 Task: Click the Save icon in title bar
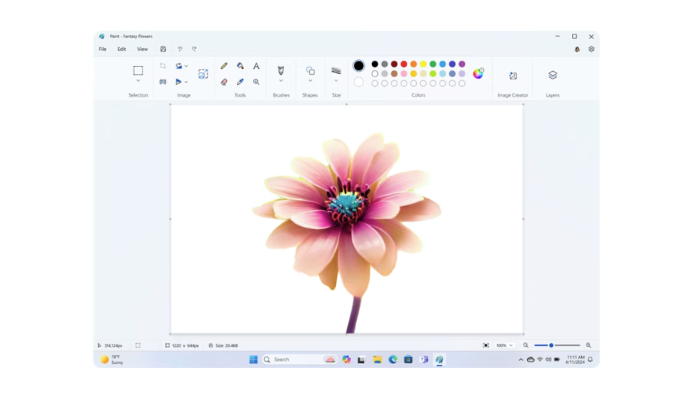tap(163, 49)
